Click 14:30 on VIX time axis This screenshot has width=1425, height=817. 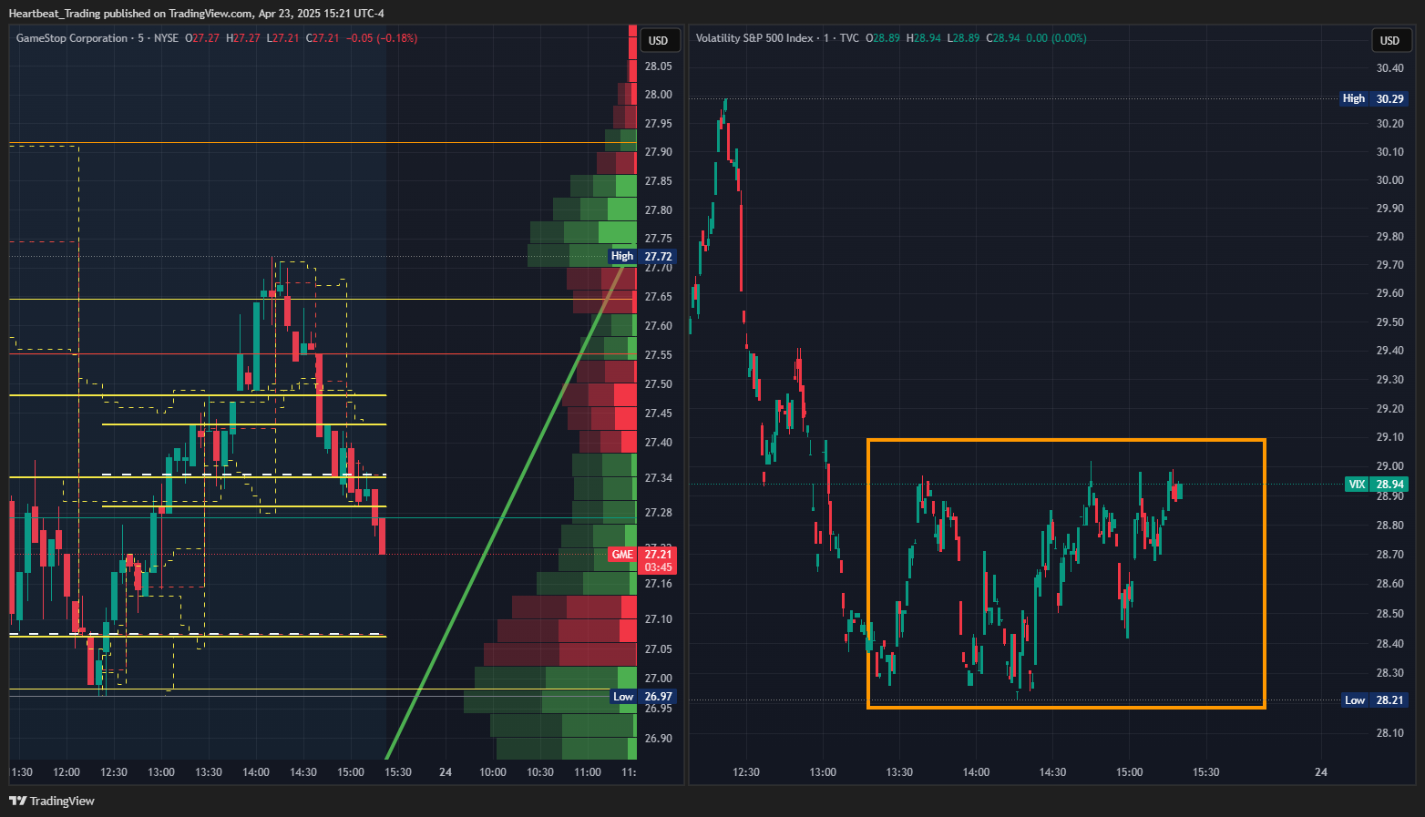pyautogui.click(x=1052, y=772)
